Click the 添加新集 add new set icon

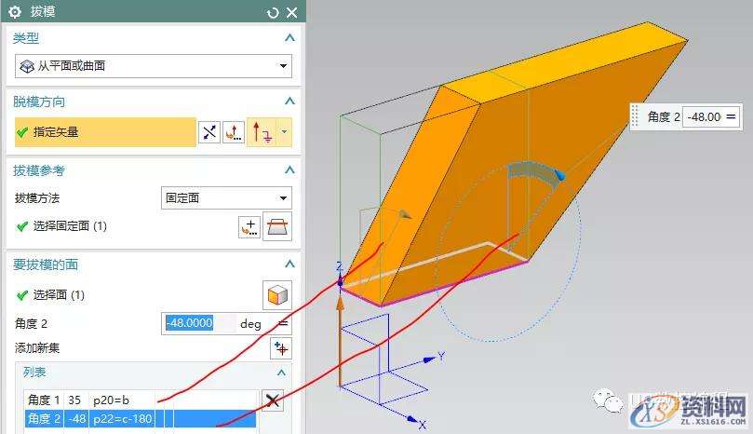(280, 347)
